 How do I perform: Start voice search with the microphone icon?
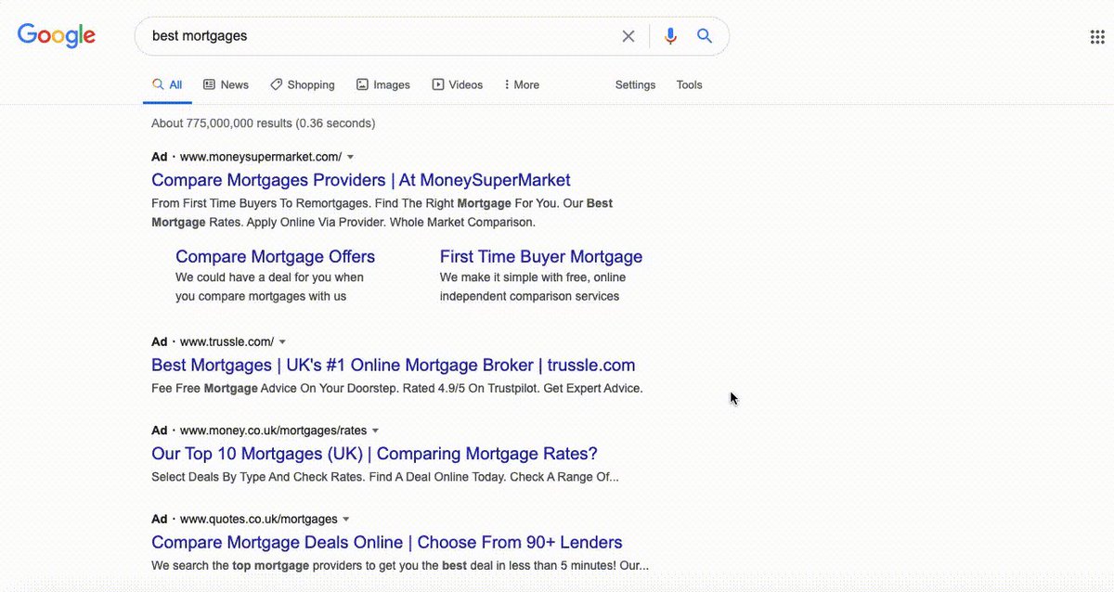coord(670,36)
